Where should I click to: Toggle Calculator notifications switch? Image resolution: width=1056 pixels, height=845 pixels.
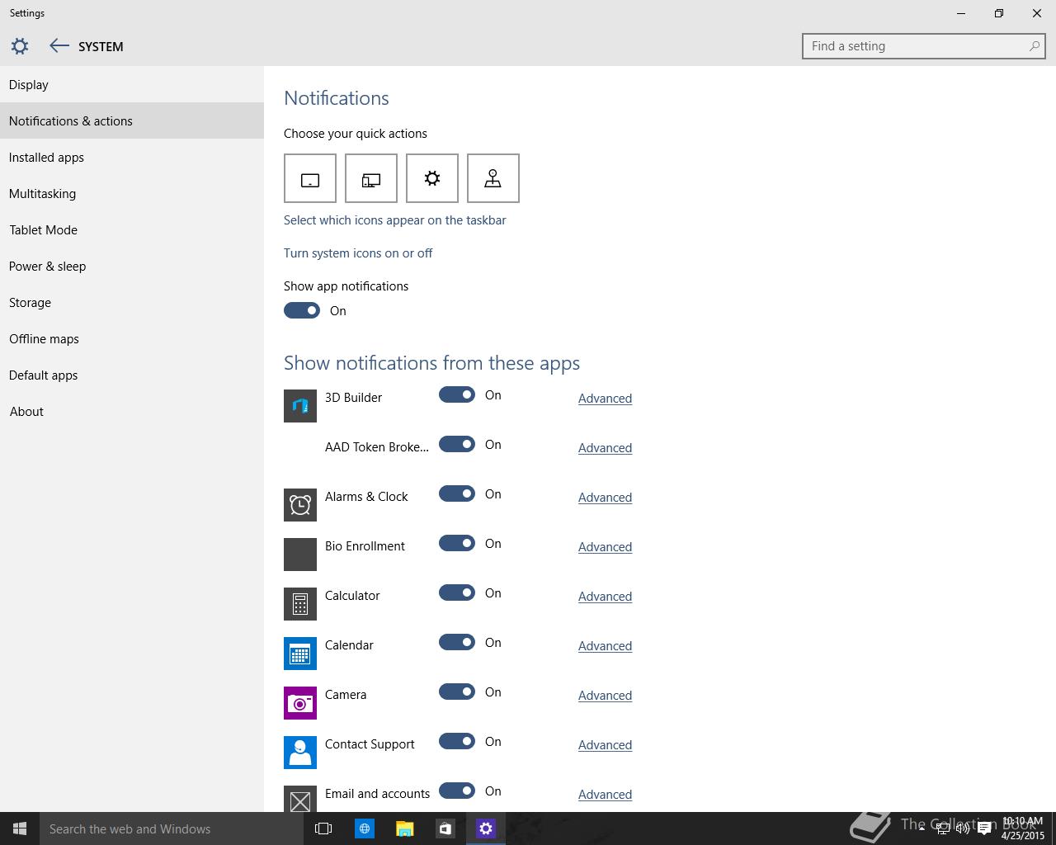[x=457, y=592]
